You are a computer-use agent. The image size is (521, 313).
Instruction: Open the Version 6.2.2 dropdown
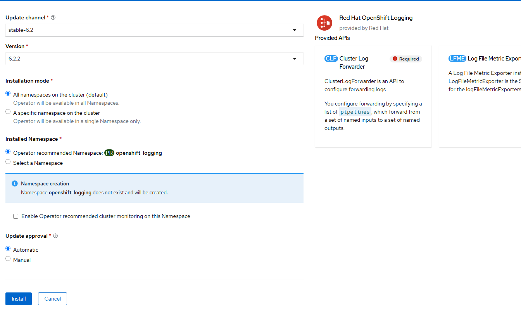[154, 59]
